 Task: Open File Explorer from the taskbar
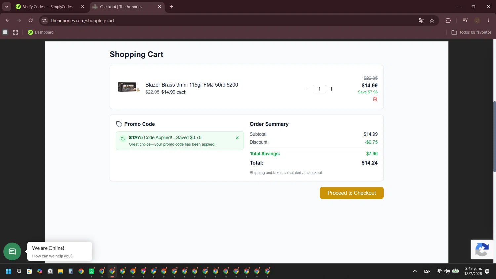(x=60, y=271)
